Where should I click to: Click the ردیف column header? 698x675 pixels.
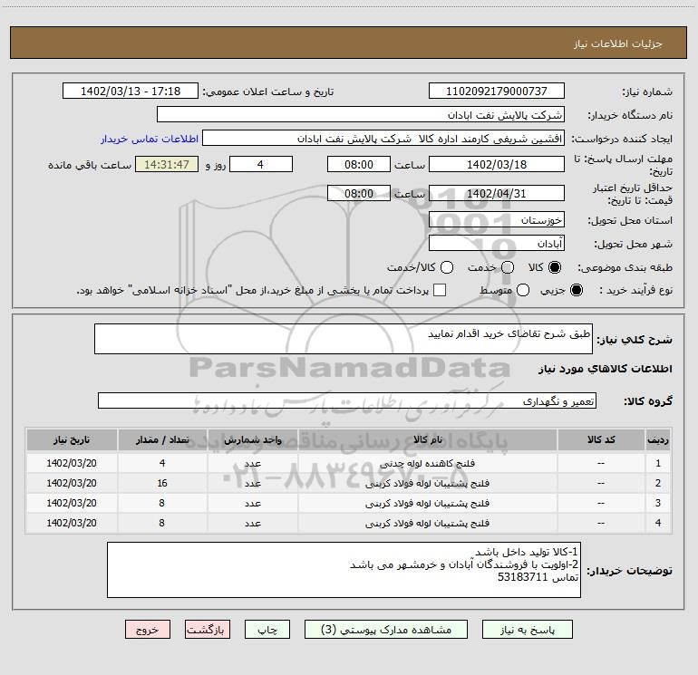[658, 439]
